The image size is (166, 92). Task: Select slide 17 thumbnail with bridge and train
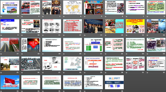tap(10, 45)
